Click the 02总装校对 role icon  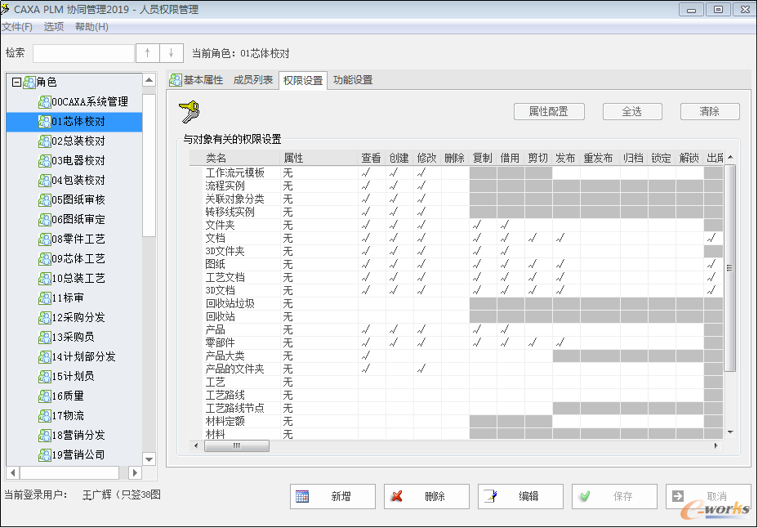[44, 141]
